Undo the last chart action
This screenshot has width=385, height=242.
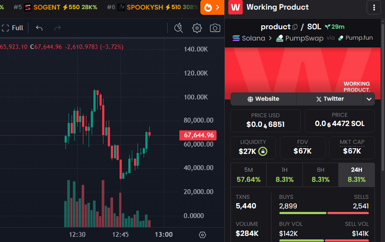pos(39,28)
